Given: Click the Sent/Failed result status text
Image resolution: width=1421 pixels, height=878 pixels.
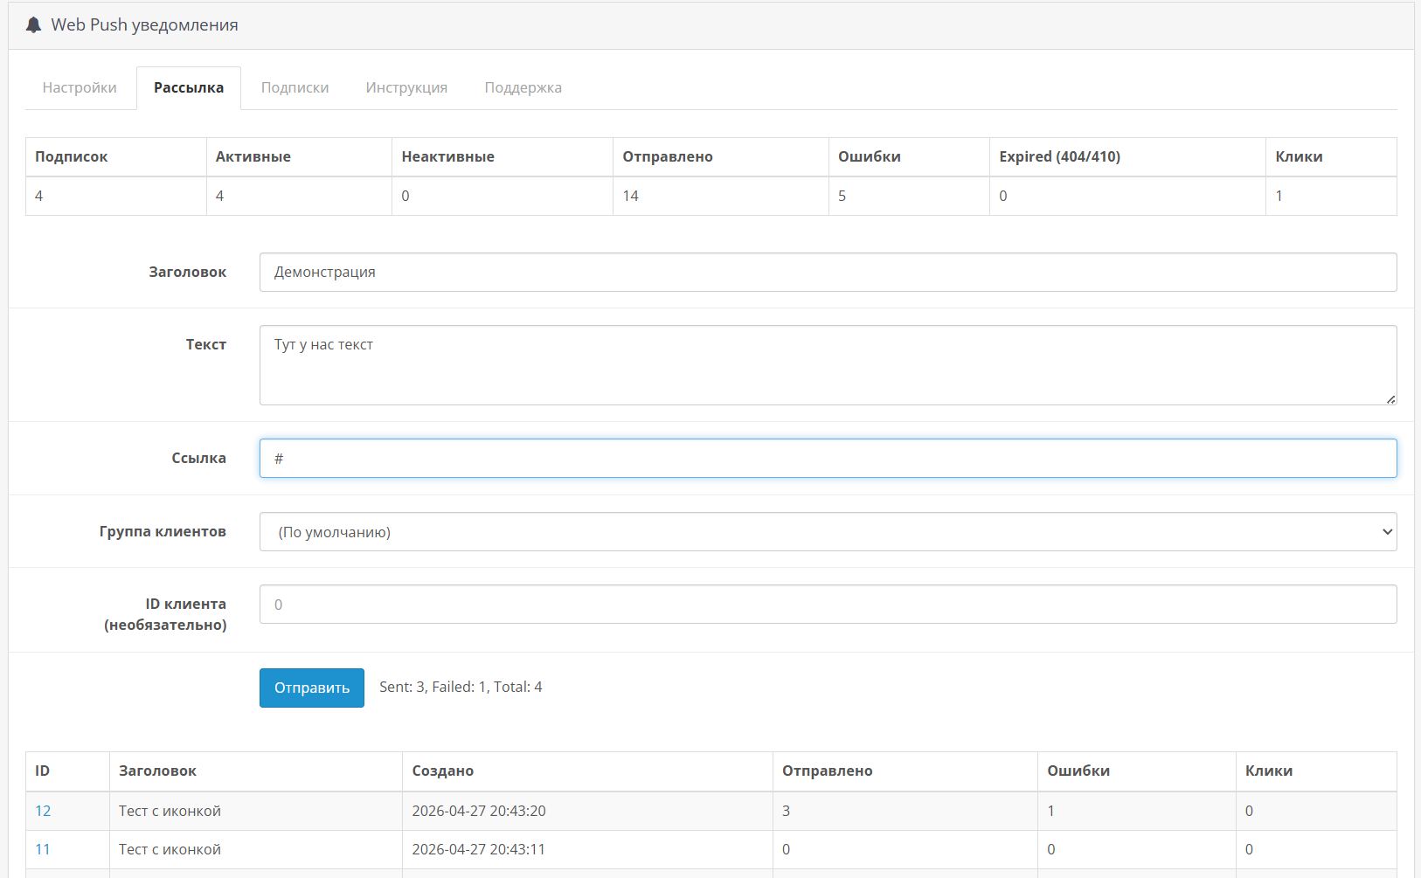Looking at the screenshot, I should (461, 687).
